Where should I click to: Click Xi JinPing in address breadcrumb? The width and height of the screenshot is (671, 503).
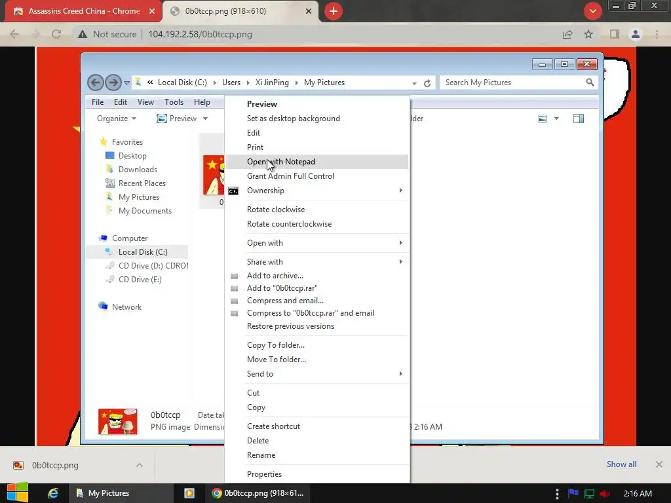[272, 83]
